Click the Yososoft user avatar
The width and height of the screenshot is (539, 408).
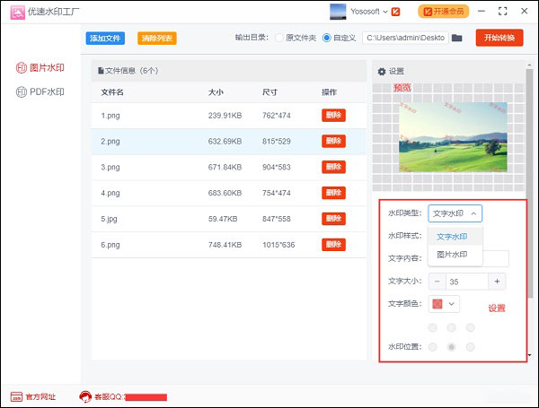(338, 12)
